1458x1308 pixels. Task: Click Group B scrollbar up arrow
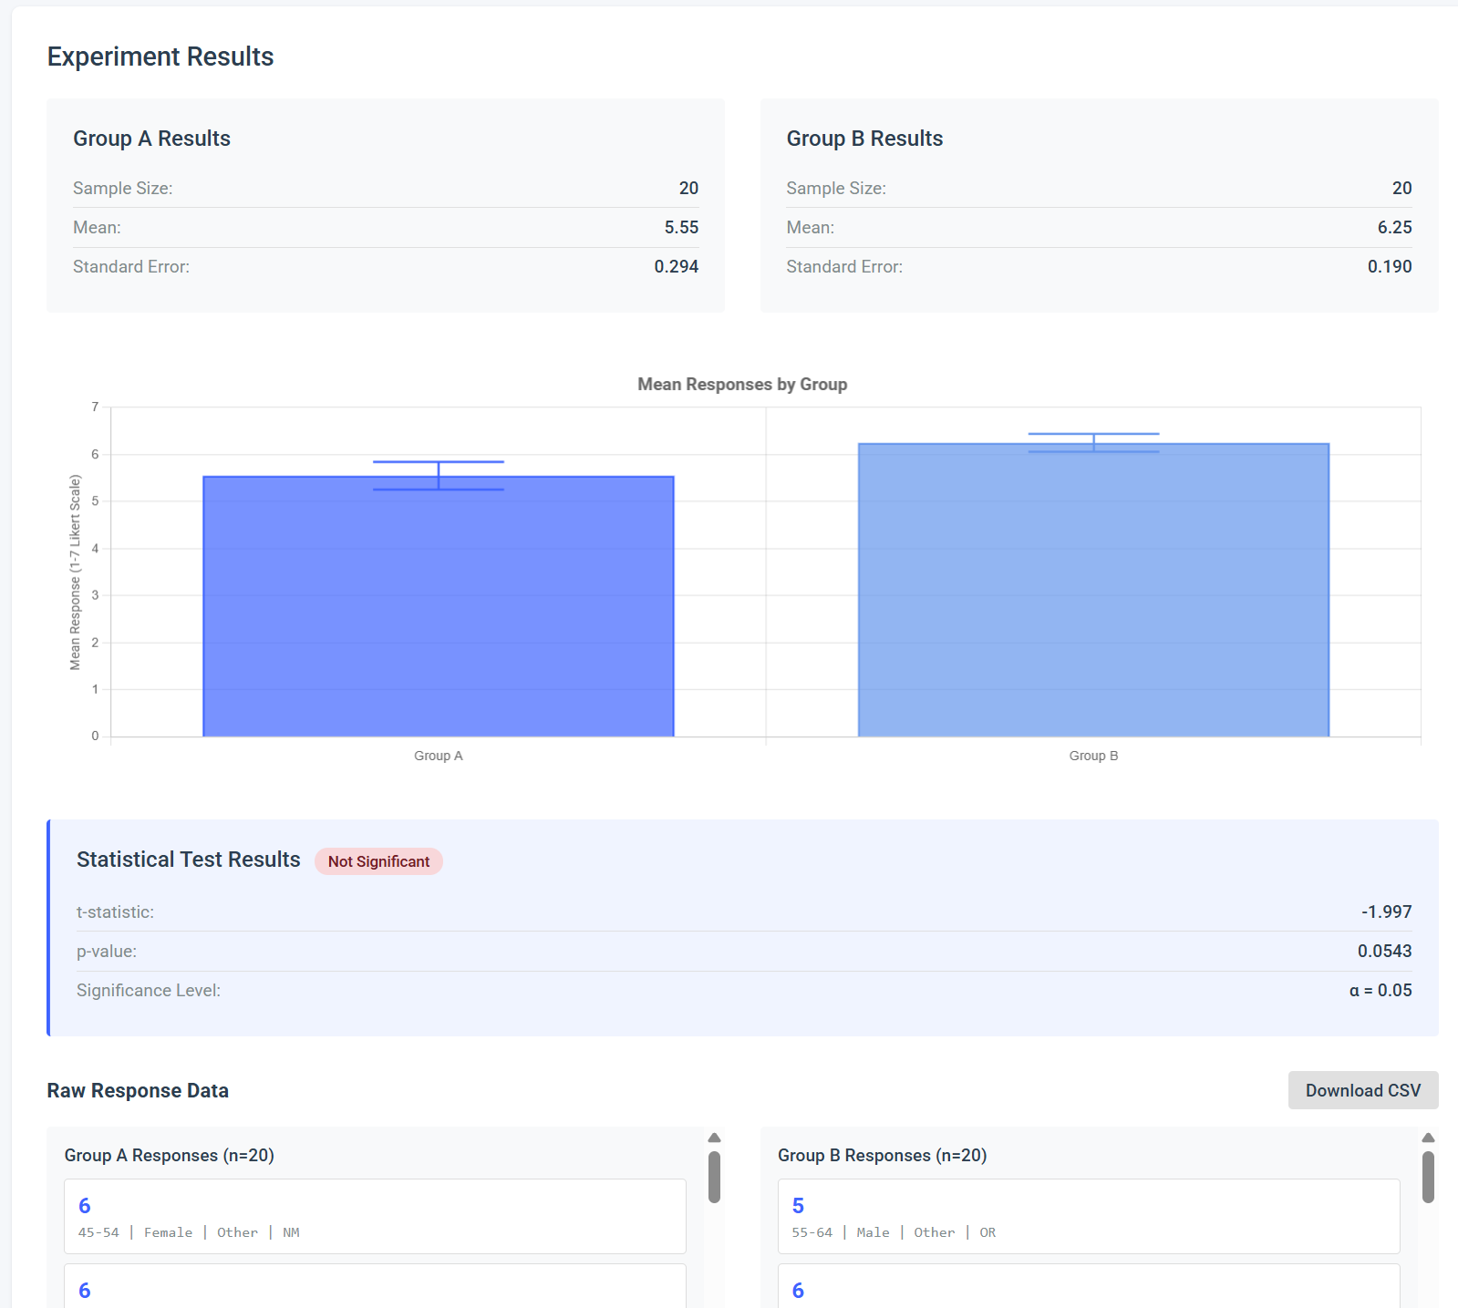(x=1428, y=1138)
